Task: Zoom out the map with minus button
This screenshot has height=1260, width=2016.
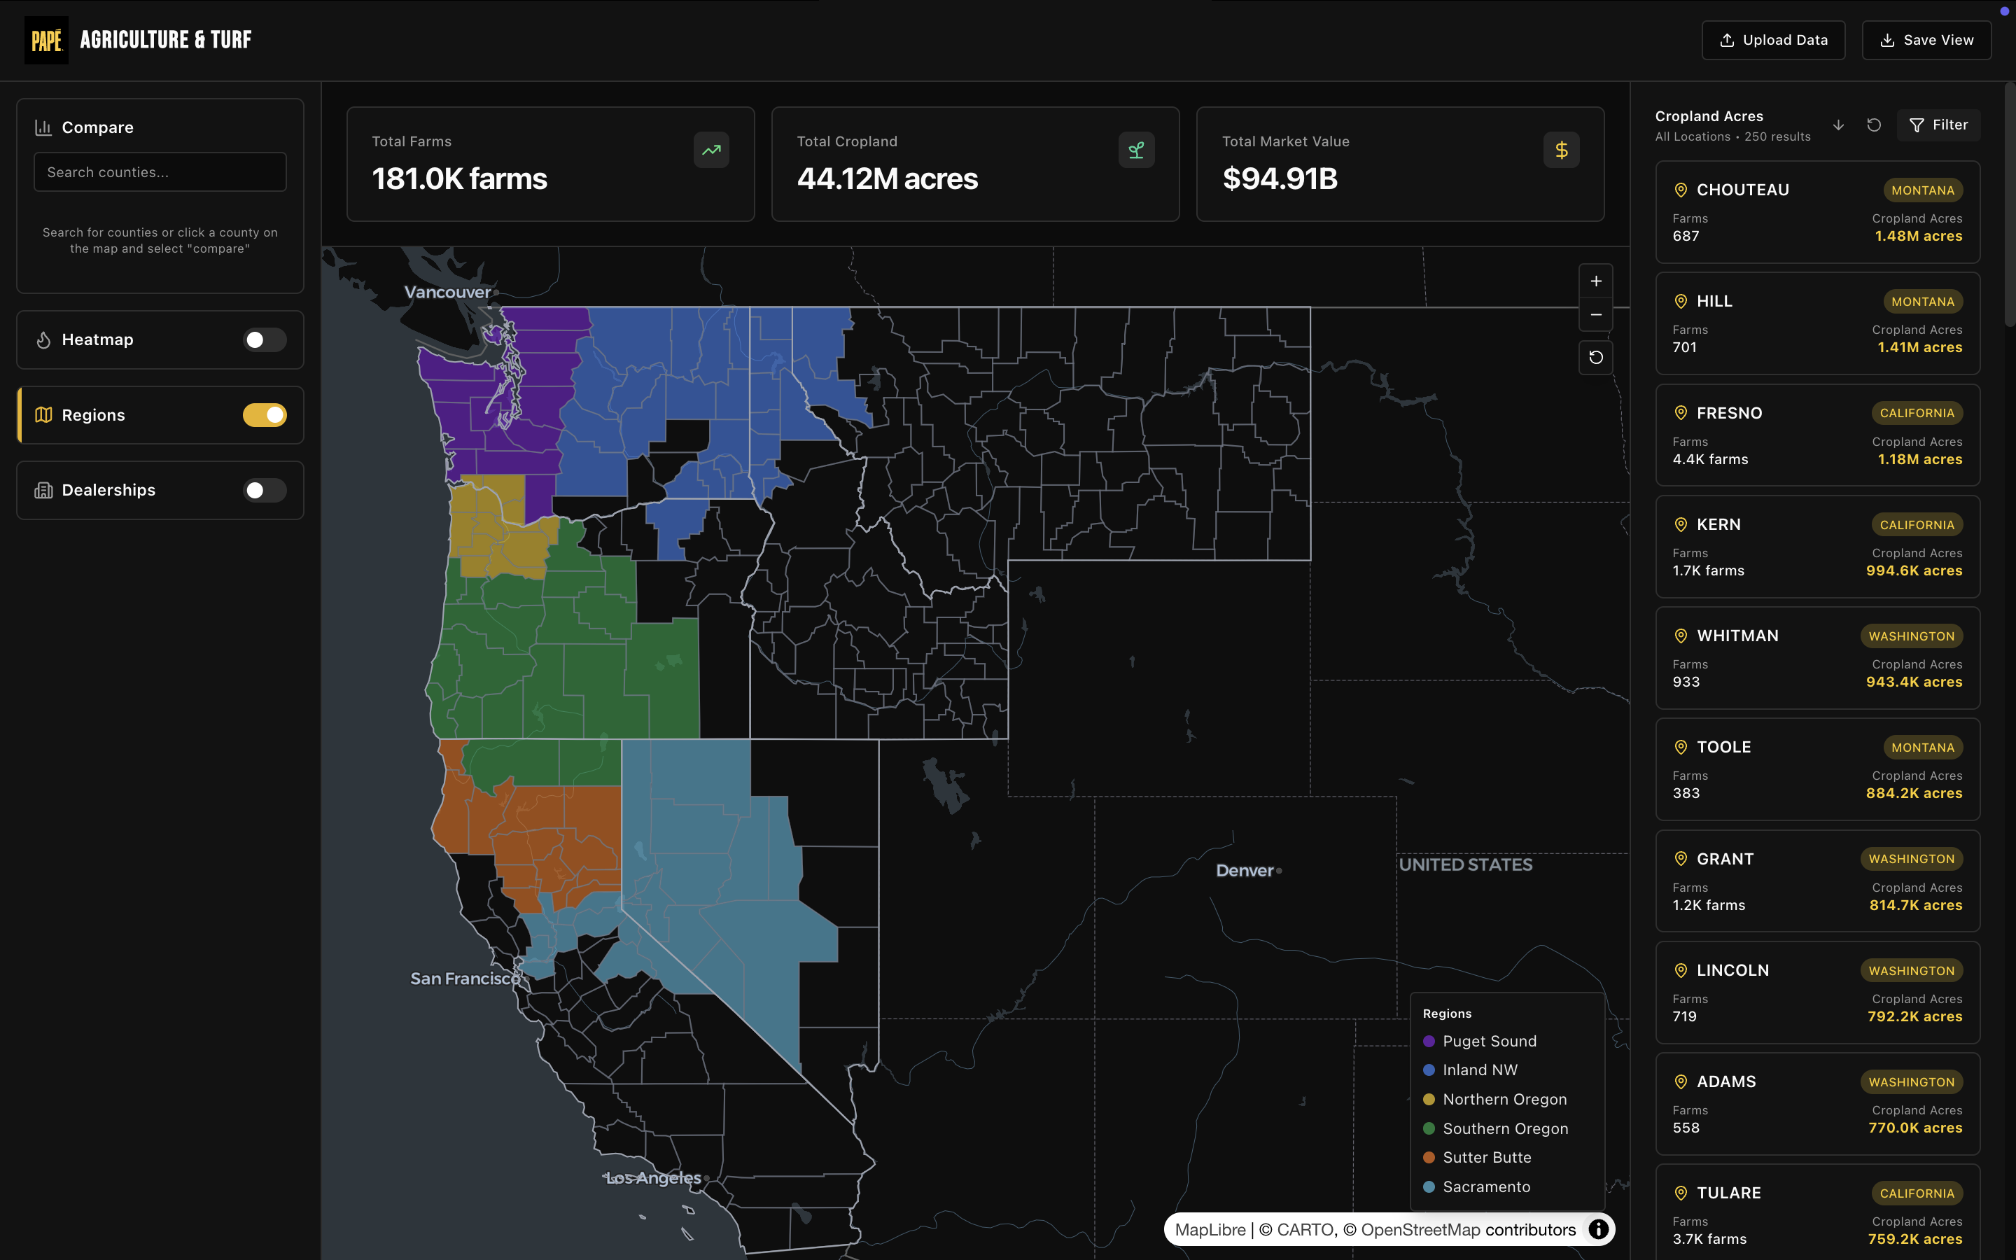Action: [1595, 315]
